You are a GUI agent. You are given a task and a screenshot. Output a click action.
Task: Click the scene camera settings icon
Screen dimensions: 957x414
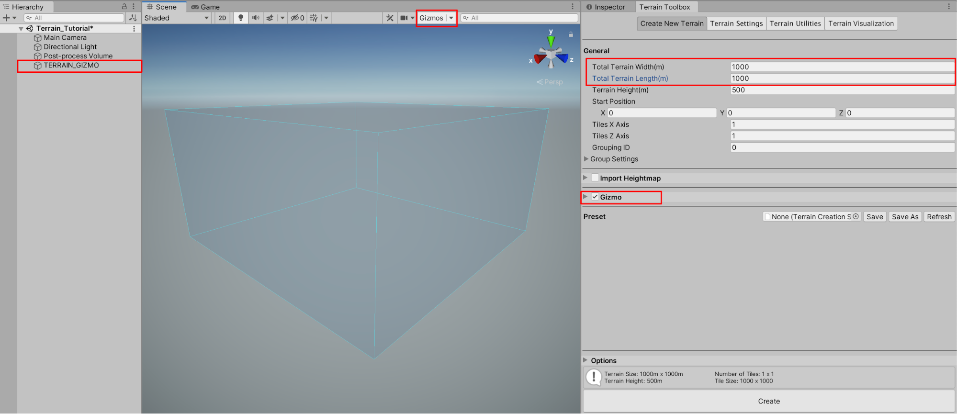[405, 18]
